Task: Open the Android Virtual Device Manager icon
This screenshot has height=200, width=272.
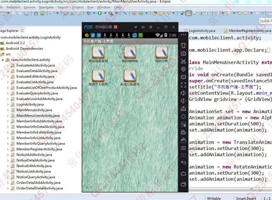Action: 42,13
